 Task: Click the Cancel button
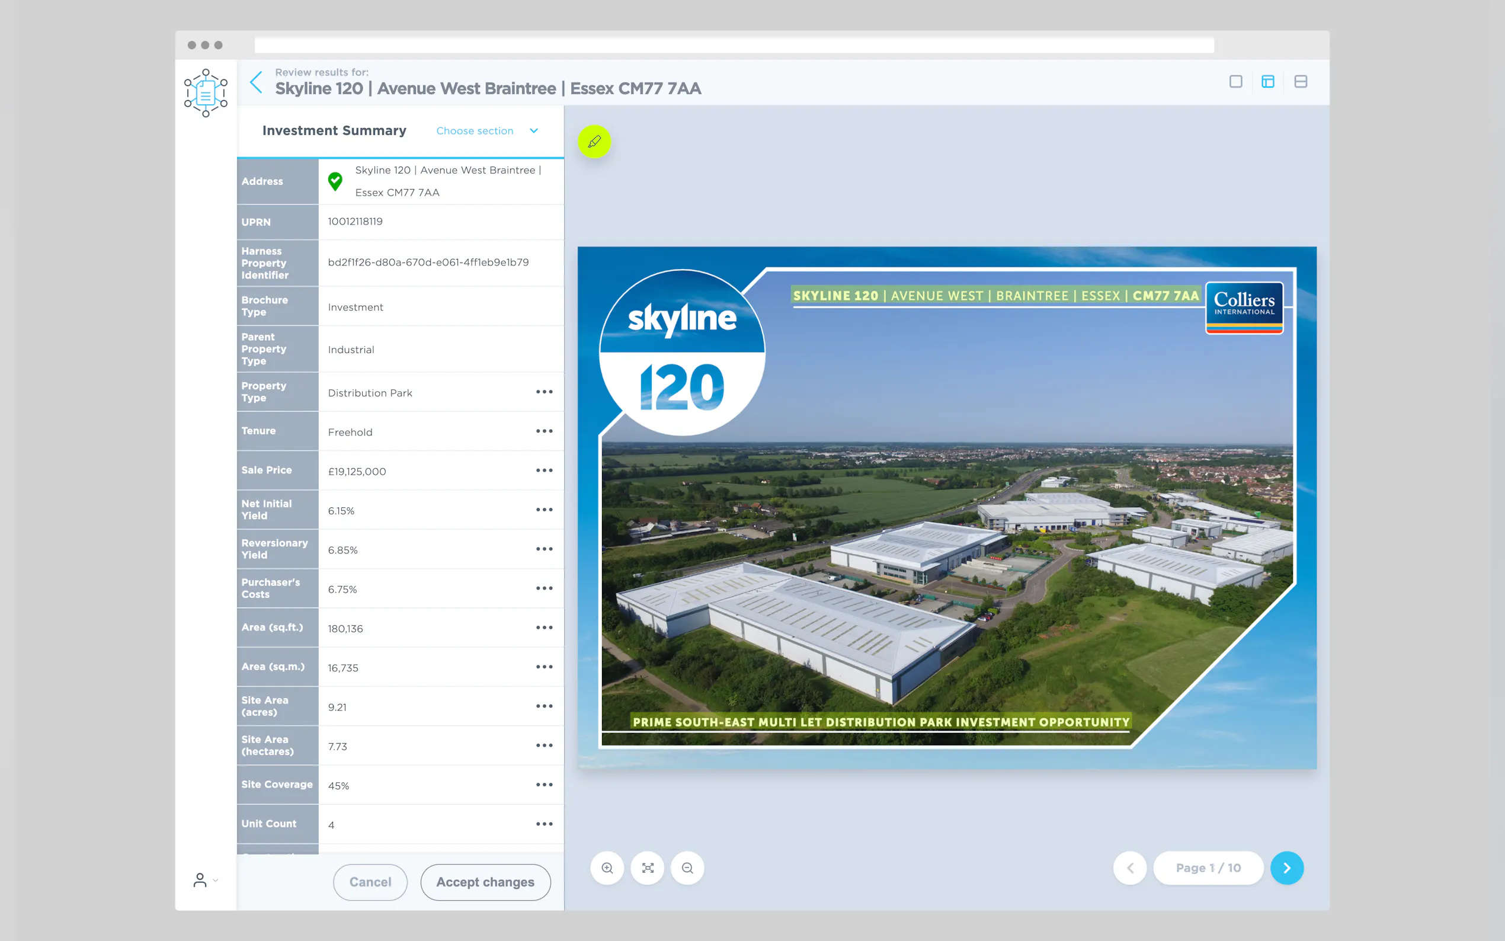(x=370, y=882)
